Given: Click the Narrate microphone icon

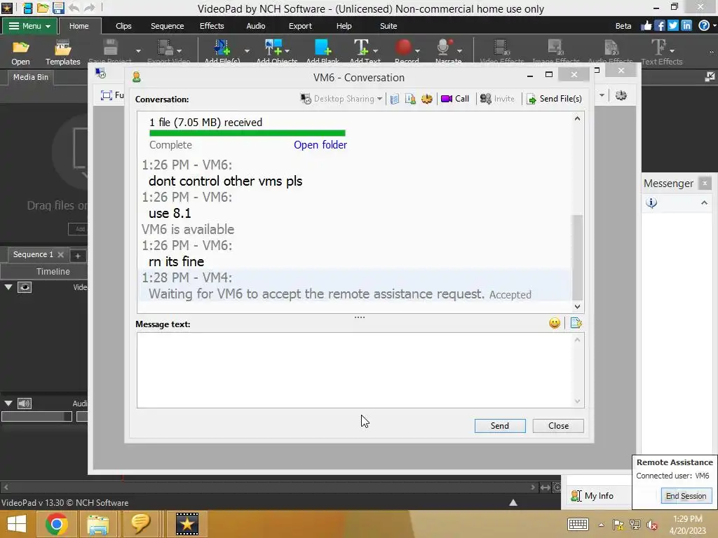Looking at the screenshot, I should 444,48.
